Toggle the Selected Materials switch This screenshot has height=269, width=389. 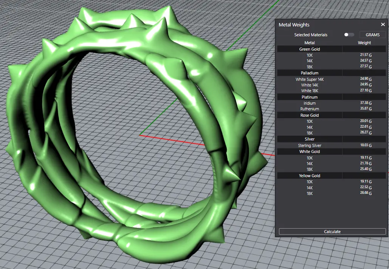(349, 35)
